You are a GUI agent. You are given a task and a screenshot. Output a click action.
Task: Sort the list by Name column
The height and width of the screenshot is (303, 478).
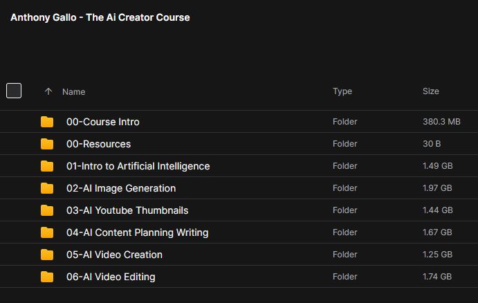74,91
